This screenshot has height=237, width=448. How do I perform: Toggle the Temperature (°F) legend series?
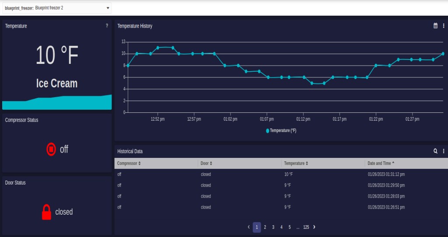pyautogui.click(x=281, y=130)
